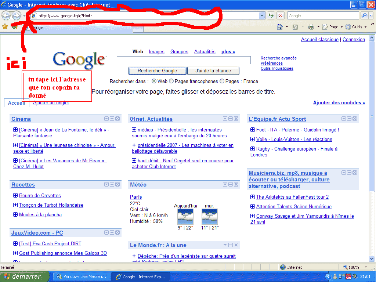
Task: Open the Connexion link
Action: (x=354, y=40)
